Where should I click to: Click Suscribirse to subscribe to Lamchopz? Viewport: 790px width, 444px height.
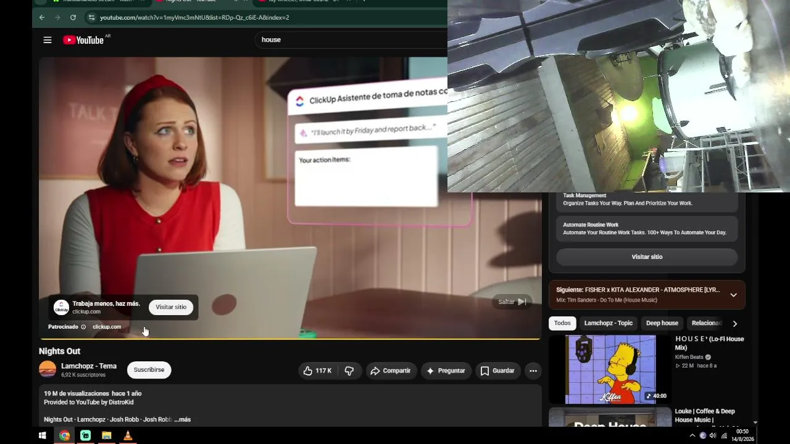(x=149, y=370)
